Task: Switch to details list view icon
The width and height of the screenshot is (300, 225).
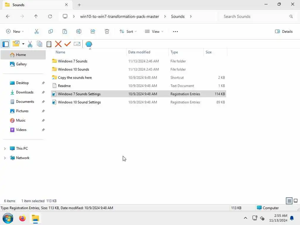Action: (289, 201)
